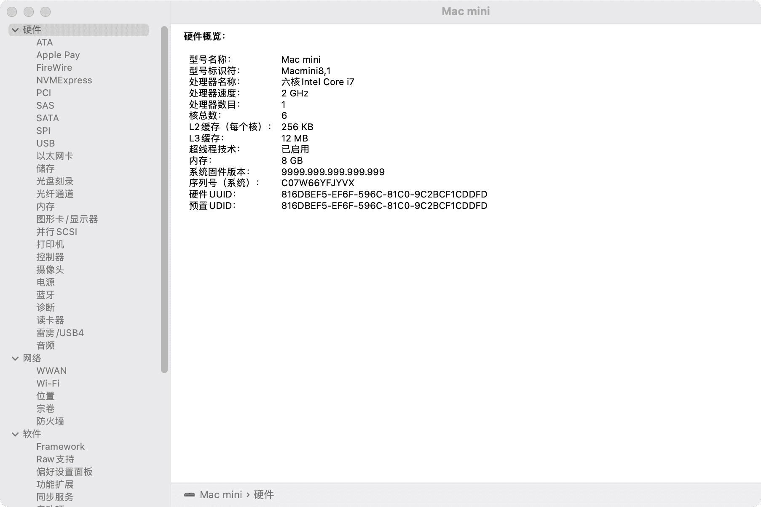Select 光纤通道 in the sidebar
The height and width of the screenshot is (507, 761).
tap(55, 194)
